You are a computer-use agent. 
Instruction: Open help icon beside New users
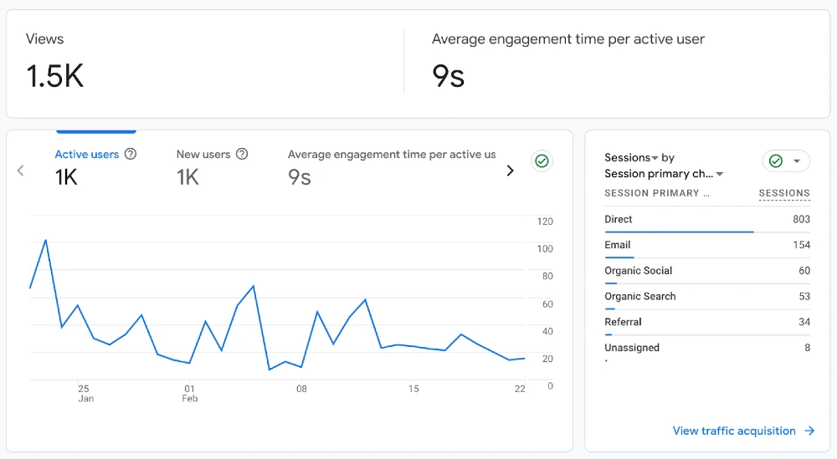(x=242, y=154)
